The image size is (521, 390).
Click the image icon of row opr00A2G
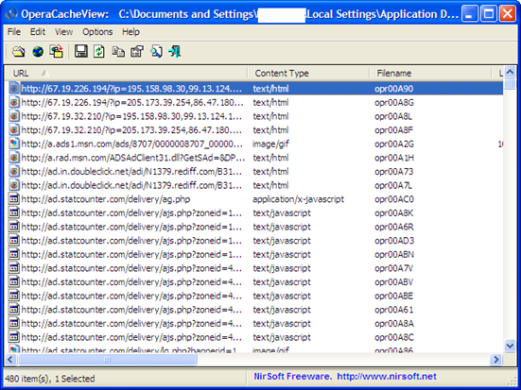(x=13, y=144)
